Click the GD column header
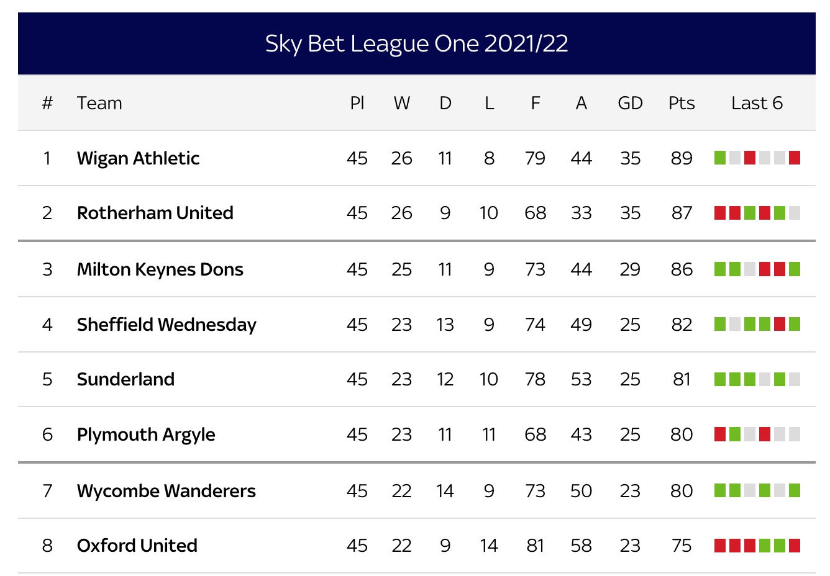This screenshot has width=830, height=576. point(630,103)
